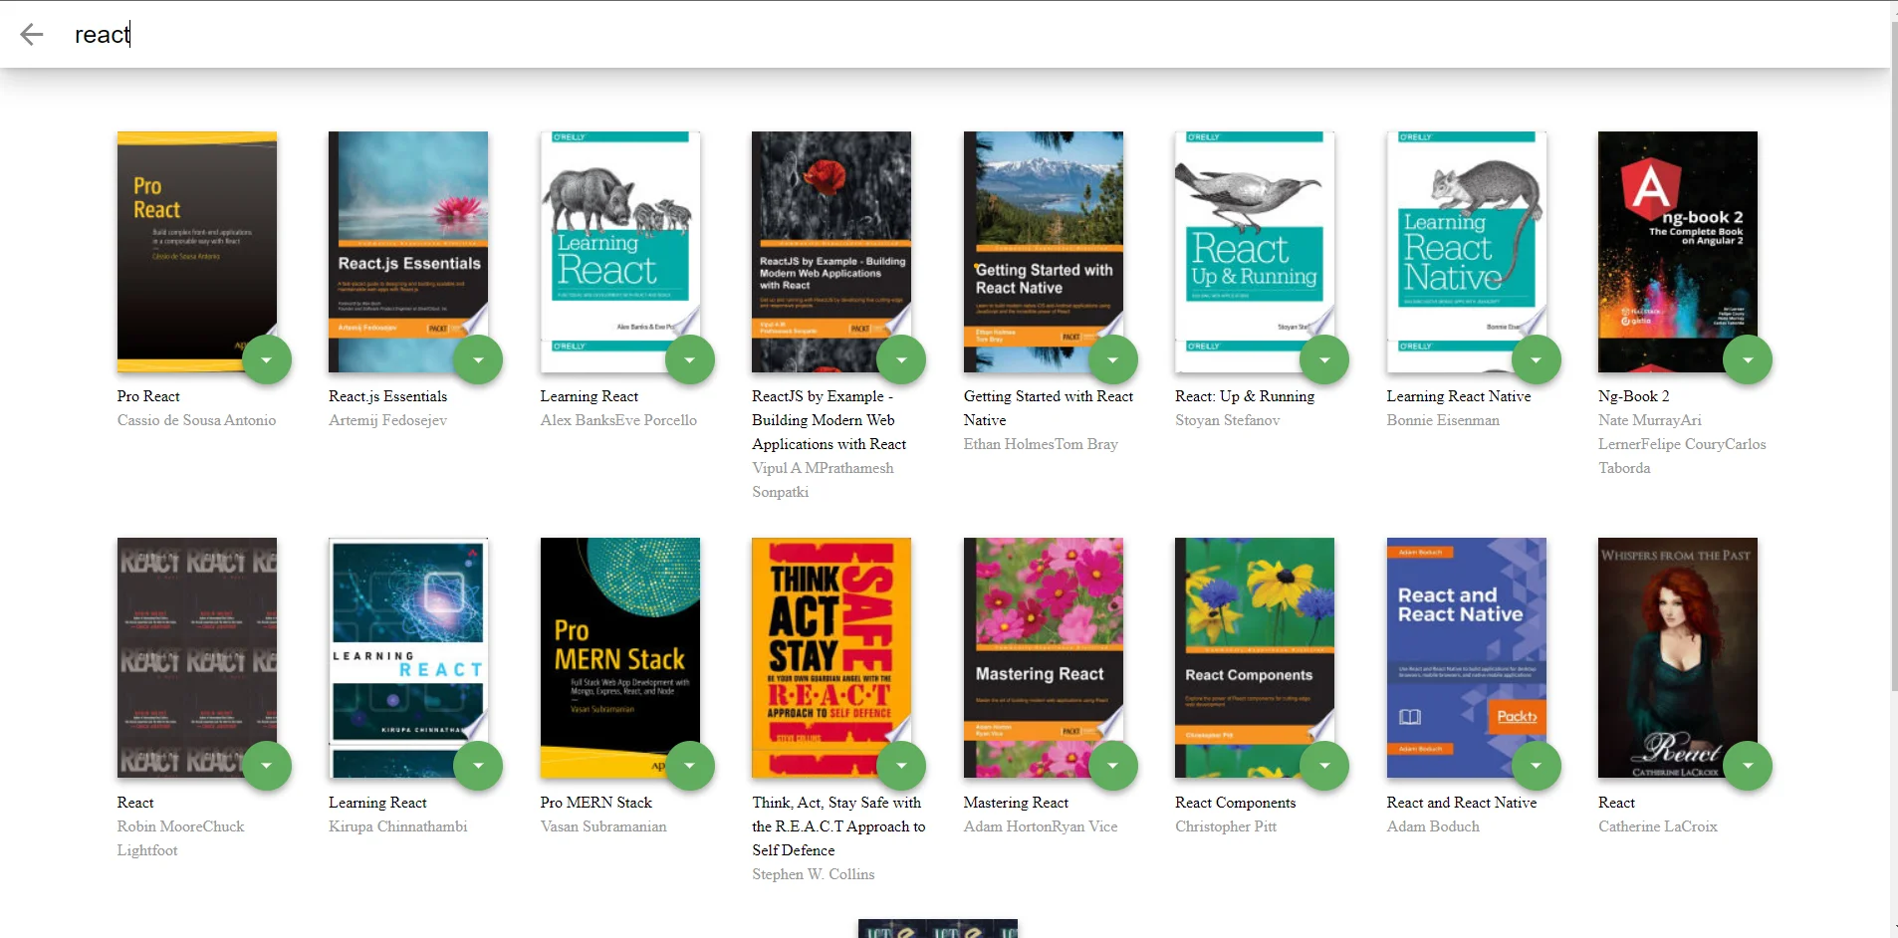Click author 'Stoyan Stefanov'
Viewport: 1898px width, 938px height.
1228,420
